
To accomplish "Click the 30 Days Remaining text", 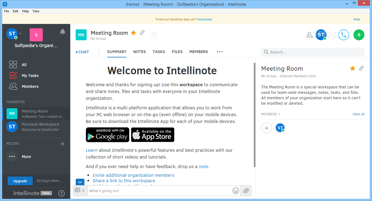I will click(x=50, y=181).
